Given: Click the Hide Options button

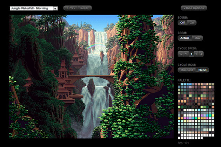Looking at the screenshot, I should pos(194,8).
